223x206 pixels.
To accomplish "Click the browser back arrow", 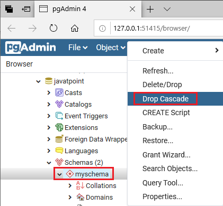I will point(12,28).
